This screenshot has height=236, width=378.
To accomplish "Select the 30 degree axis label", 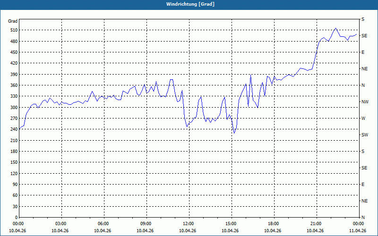I will coord(15,206).
